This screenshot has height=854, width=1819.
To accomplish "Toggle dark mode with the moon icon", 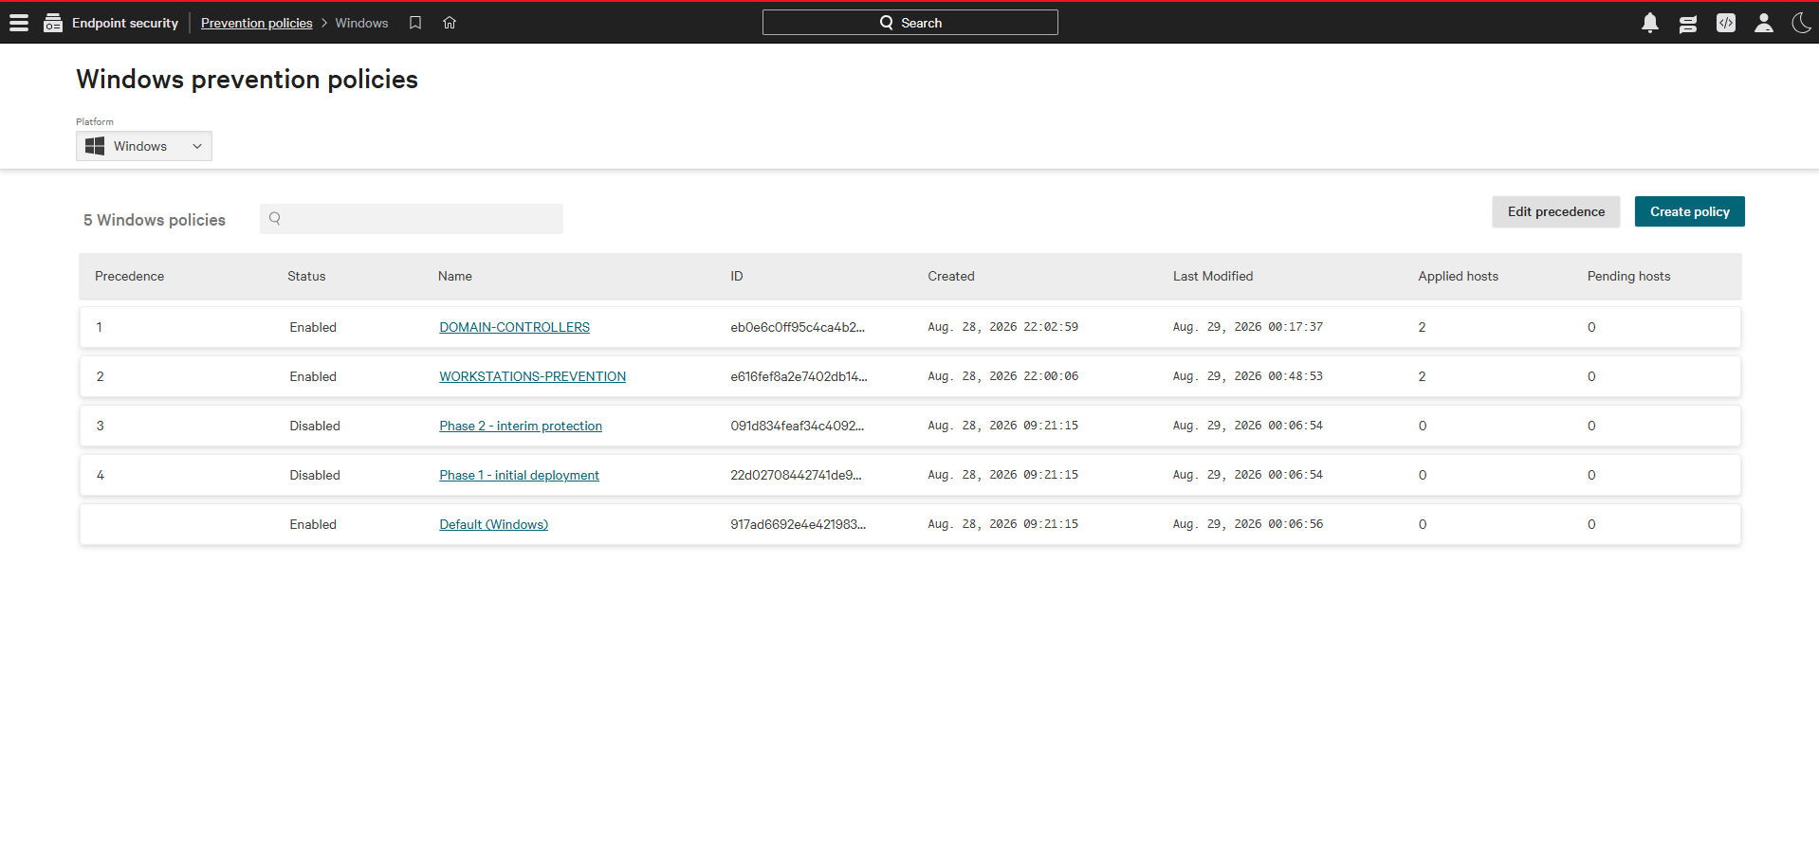I will pos(1801,23).
